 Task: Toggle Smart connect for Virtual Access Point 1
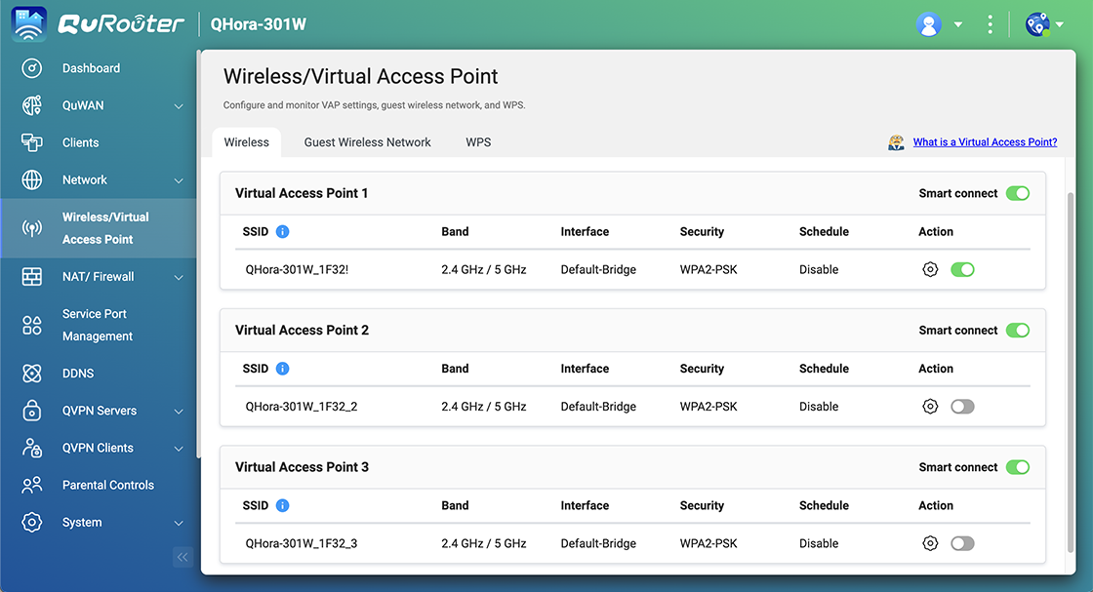[x=1018, y=193]
